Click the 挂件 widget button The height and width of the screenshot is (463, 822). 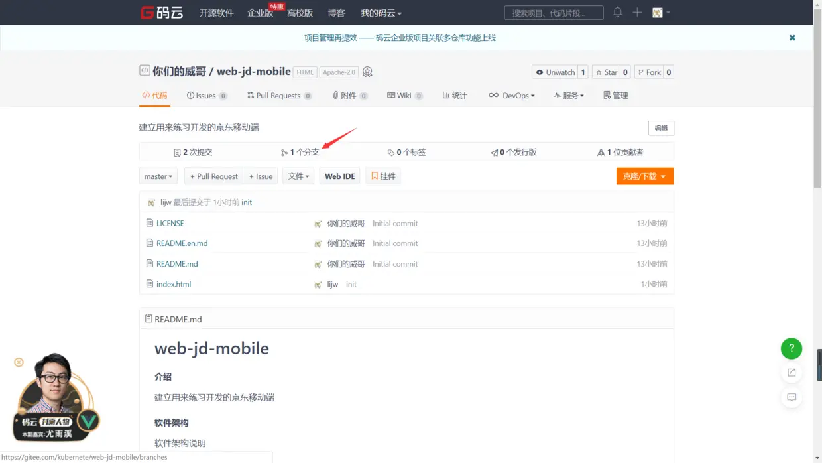(383, 176)
